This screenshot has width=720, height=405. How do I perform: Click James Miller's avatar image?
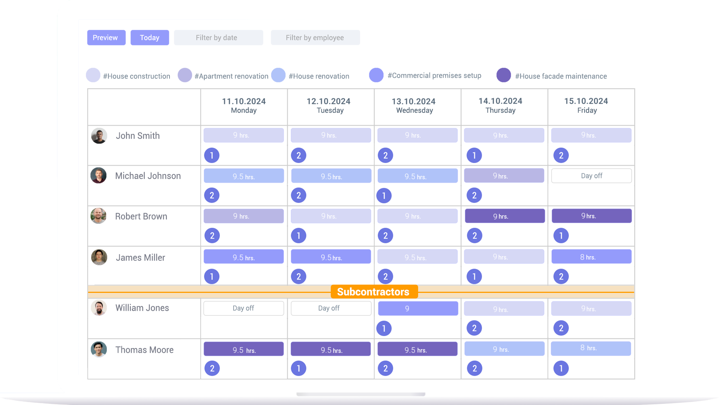tap(99, 257)
